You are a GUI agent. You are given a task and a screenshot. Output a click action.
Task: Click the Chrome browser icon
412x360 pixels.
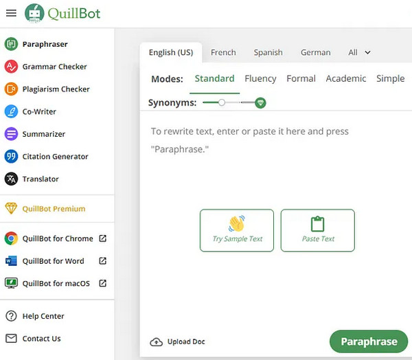[11, 238]
